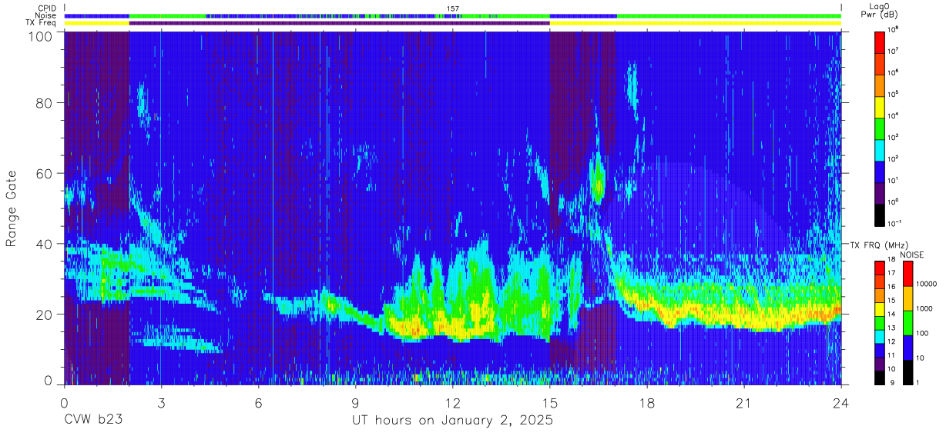Screen dimensions: 946x436
Task: Click x-axis tick label 0 hours
Action: [x=64, y=404]
